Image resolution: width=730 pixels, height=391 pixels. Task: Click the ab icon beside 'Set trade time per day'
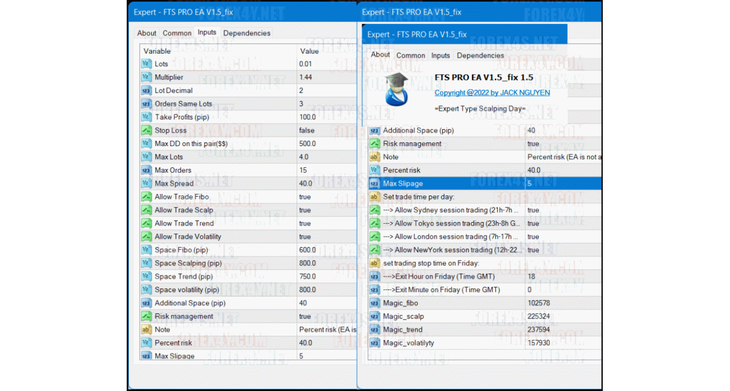[x=374, y=197]
